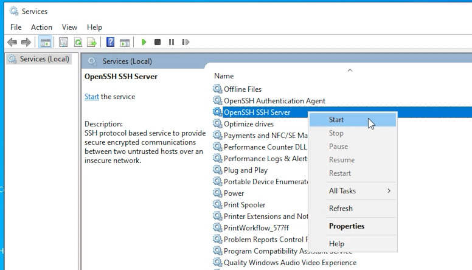Click the gear icon beside Portable Device Enumerator
Screen dimensions: 472x270
click(217, 181)
